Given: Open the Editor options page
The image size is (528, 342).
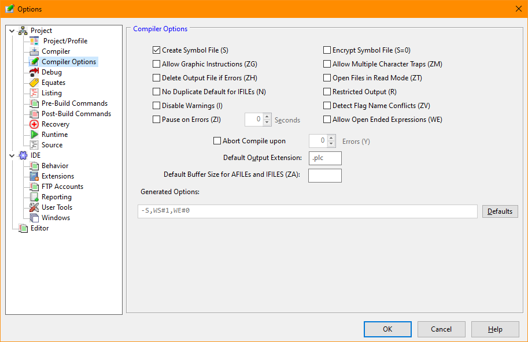Looking at the screenshot, I should [39, 228].
